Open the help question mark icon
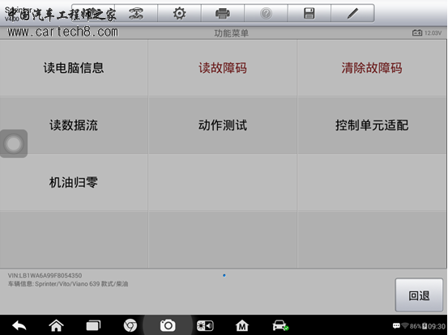The image size is (448, 335). 266,13
